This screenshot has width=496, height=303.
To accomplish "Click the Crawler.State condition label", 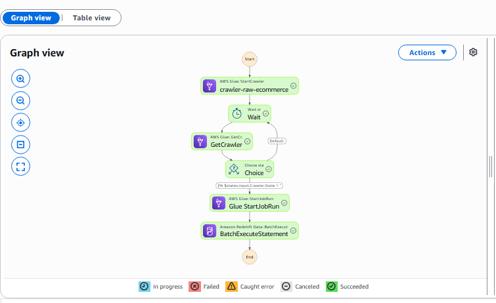I will tap(249, 186).
